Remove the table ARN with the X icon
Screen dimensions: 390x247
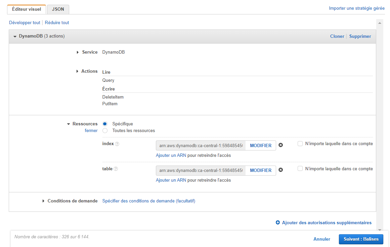[280, 170]
